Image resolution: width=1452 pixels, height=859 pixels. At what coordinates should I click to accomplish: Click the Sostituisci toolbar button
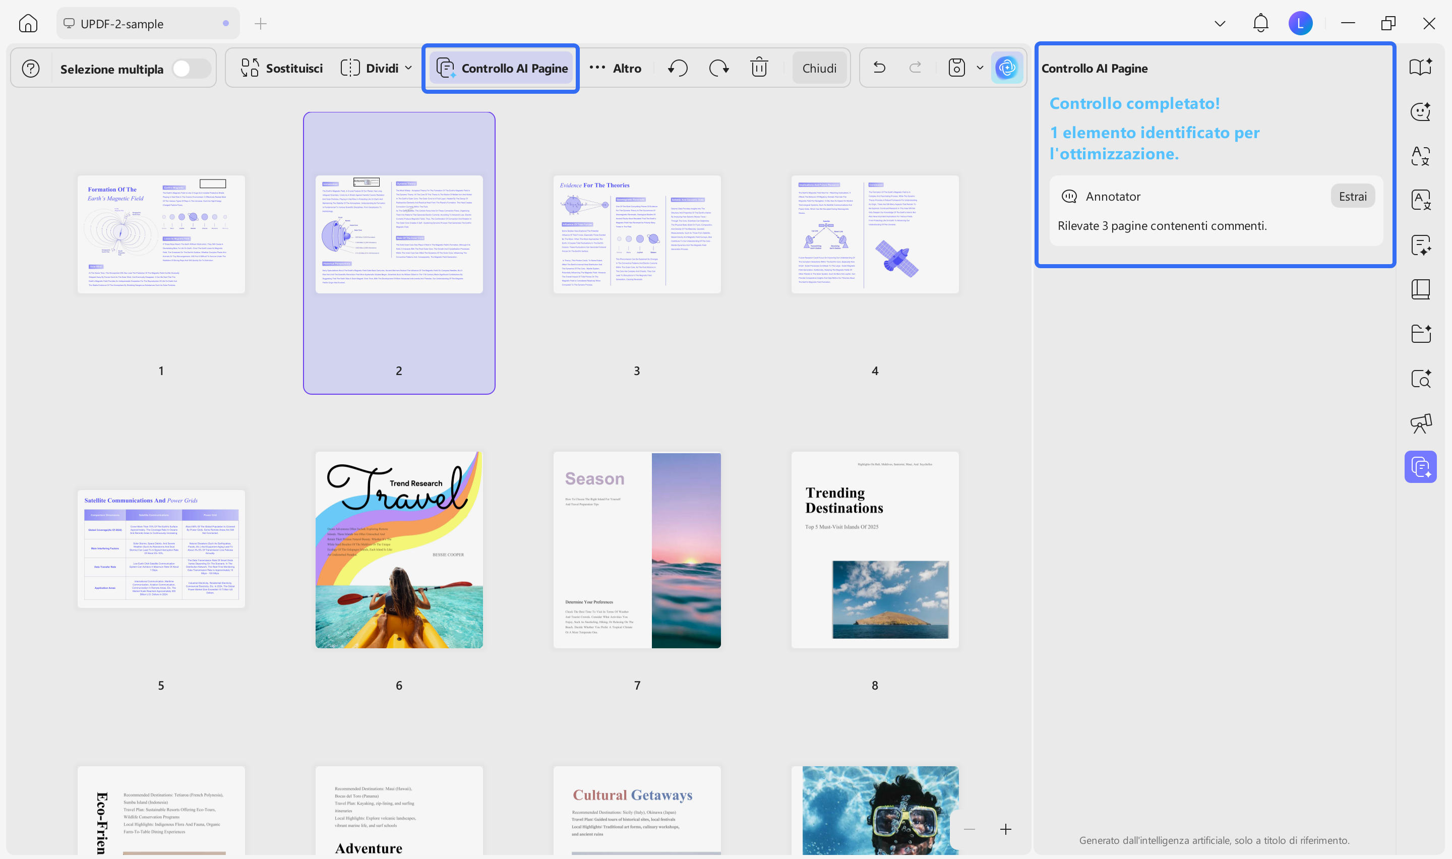click(x=282, y=68)
